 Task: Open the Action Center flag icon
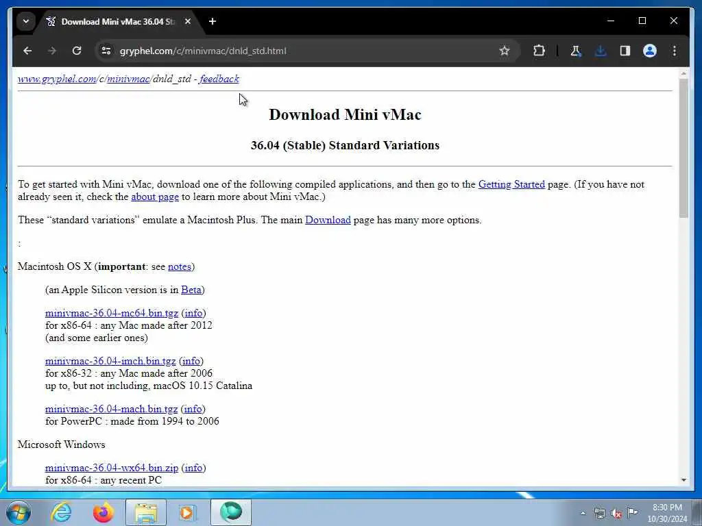pyautogui.click(x=632, y=512)
